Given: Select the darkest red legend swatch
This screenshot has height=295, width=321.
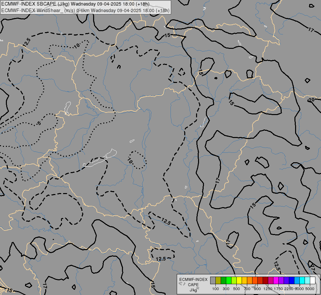Looking at the screenshot, I should [265, 280].
